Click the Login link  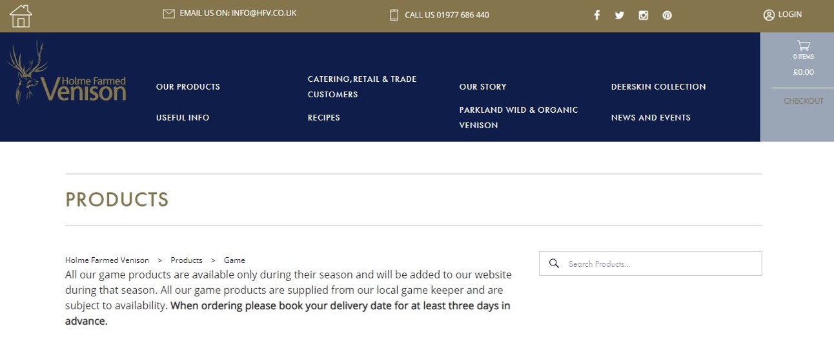[783, 14]
